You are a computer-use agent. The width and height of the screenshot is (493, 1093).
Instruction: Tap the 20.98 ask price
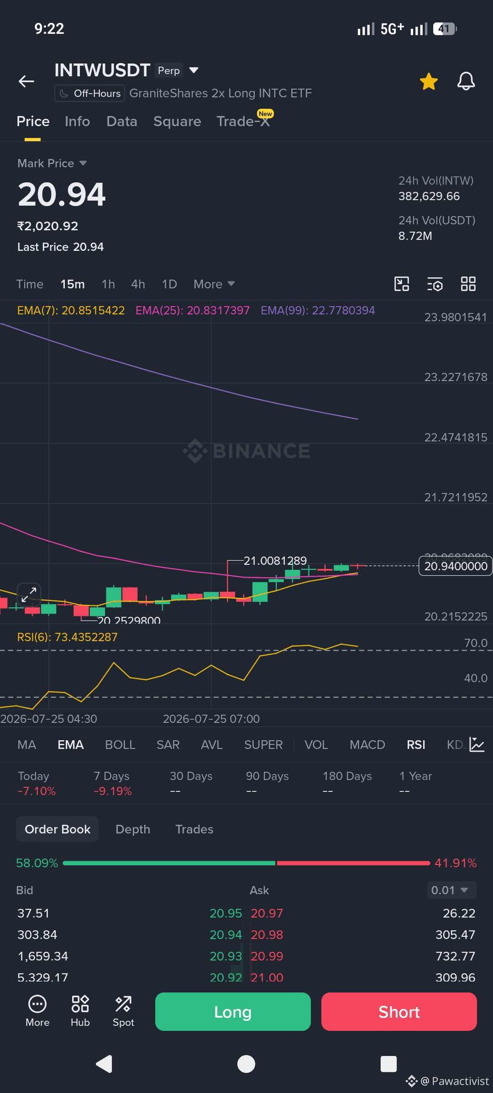point(267,935)
